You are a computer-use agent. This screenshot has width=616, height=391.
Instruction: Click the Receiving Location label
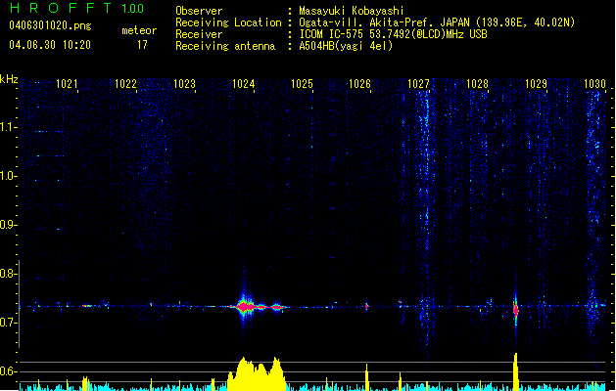pos(228,22)
